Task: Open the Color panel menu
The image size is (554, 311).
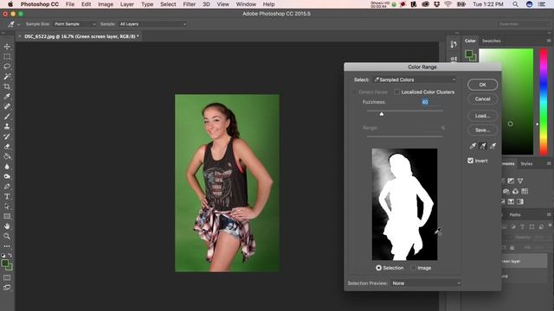Action: click(549, 41)
